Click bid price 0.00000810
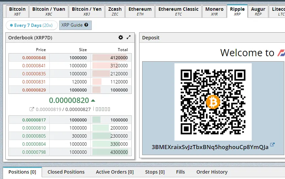285x179 pixels. pyautogui.click(x=34, y=128)
